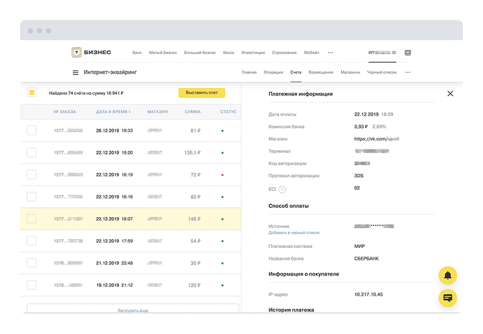Click the Выставить счет button

201,93
